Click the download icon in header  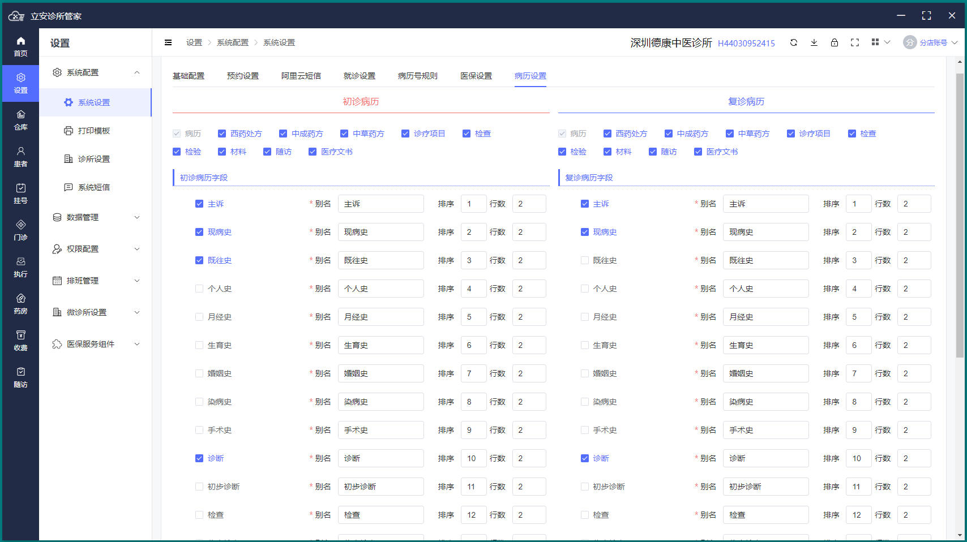click(x=814, y=42)
